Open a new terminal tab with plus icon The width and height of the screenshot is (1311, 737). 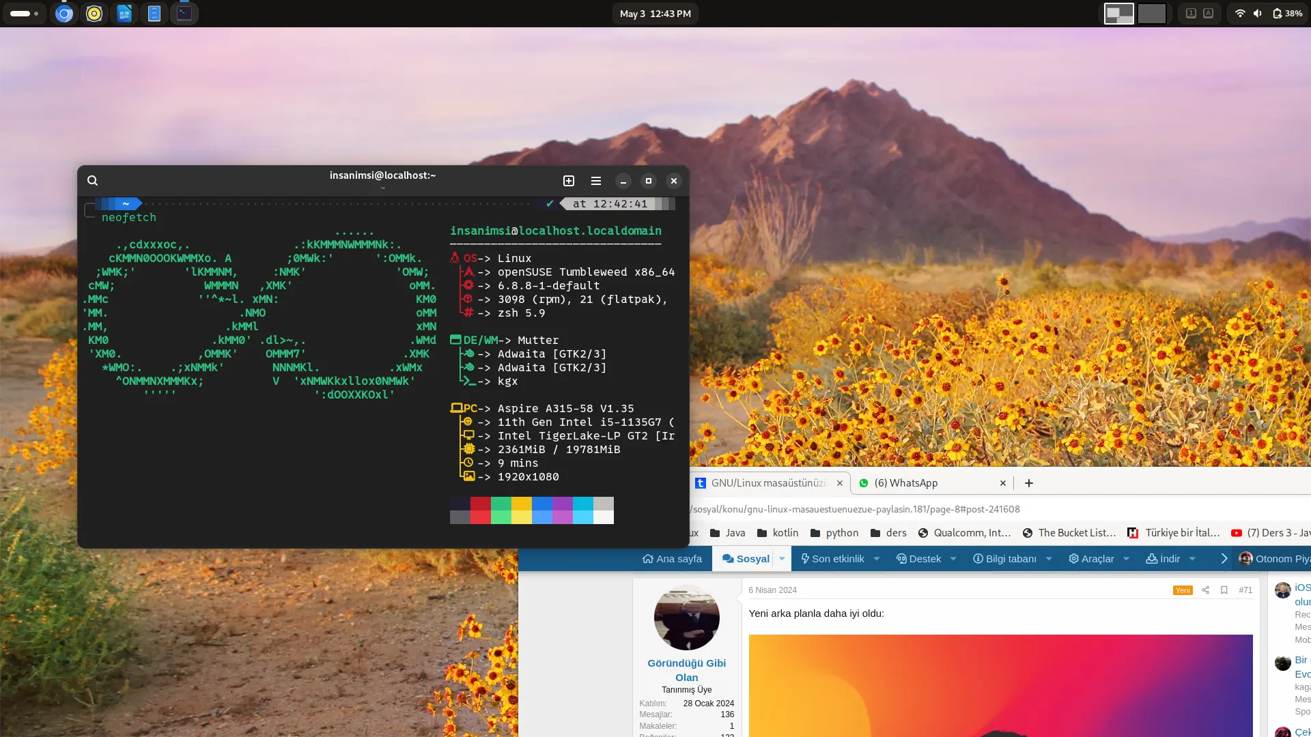tap(569, 181)
